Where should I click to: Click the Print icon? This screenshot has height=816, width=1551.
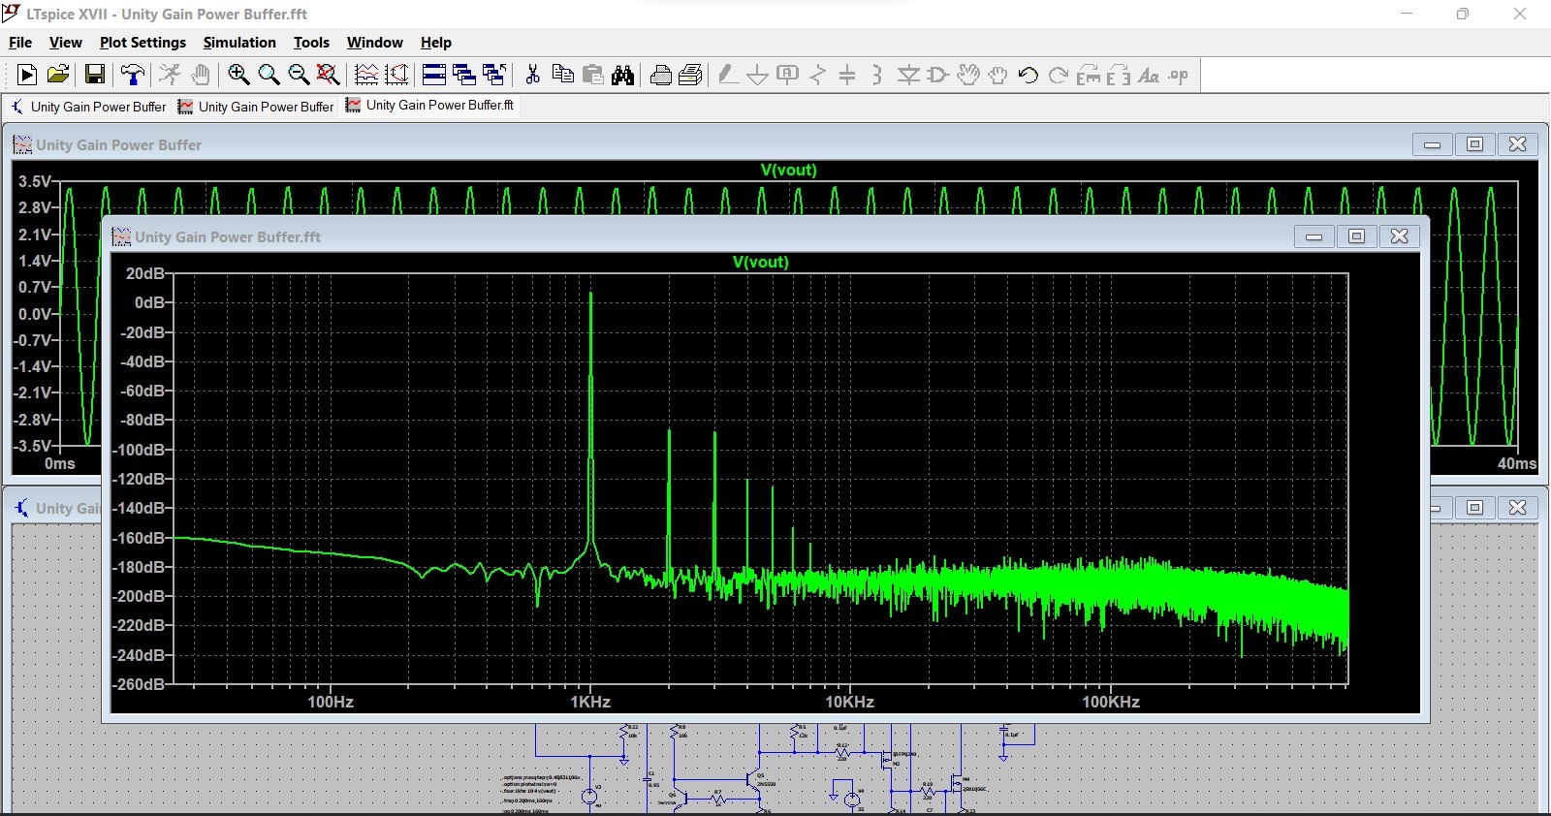(x=691, y=75)
